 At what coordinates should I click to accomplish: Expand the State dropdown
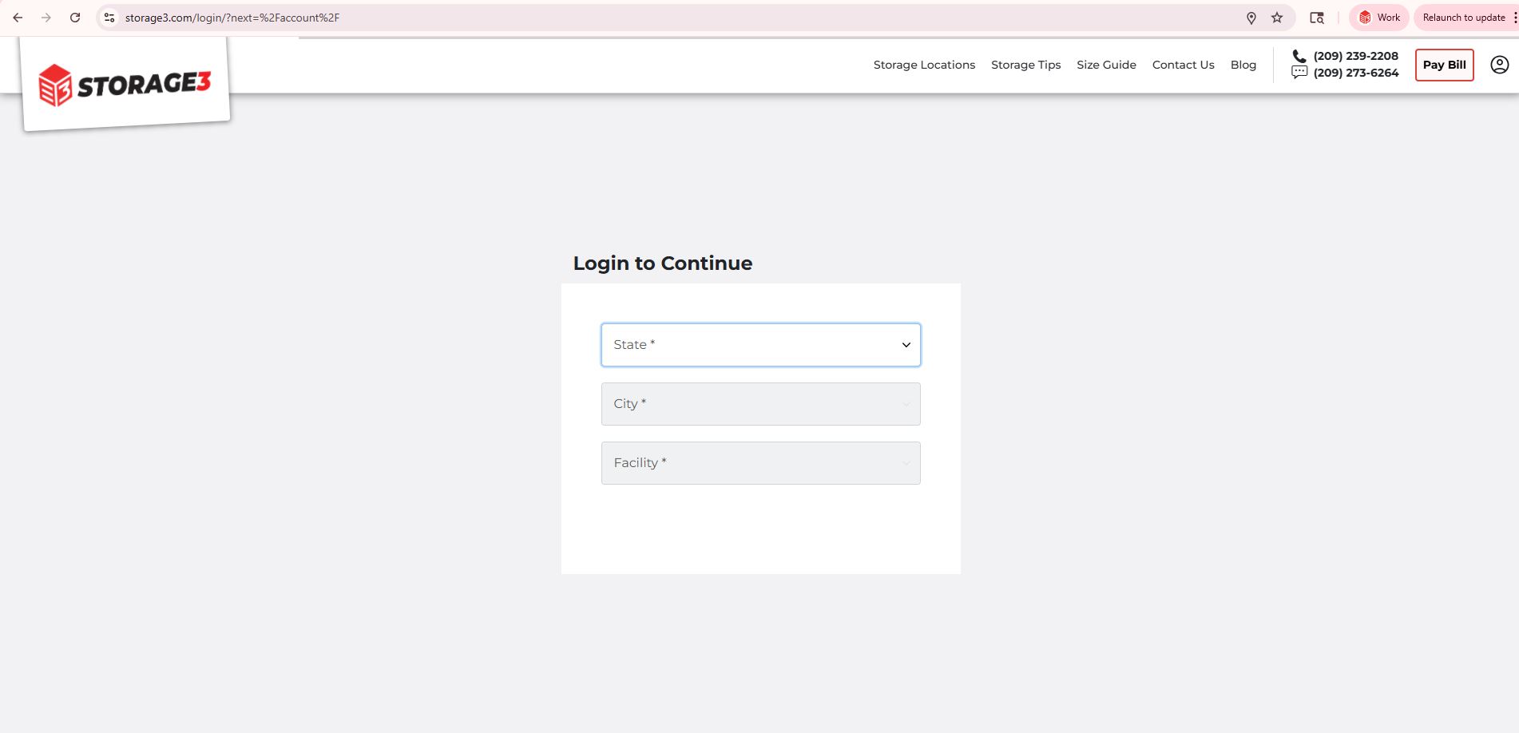760,345
